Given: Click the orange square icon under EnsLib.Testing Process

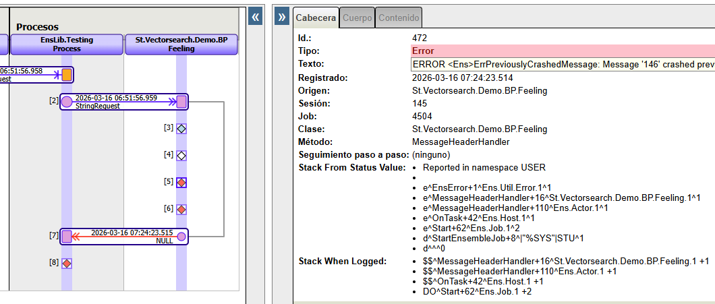Looking at the screenshot, I should 67,75.
